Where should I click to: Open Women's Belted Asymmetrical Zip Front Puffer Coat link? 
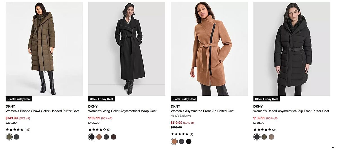click(291, 111)
